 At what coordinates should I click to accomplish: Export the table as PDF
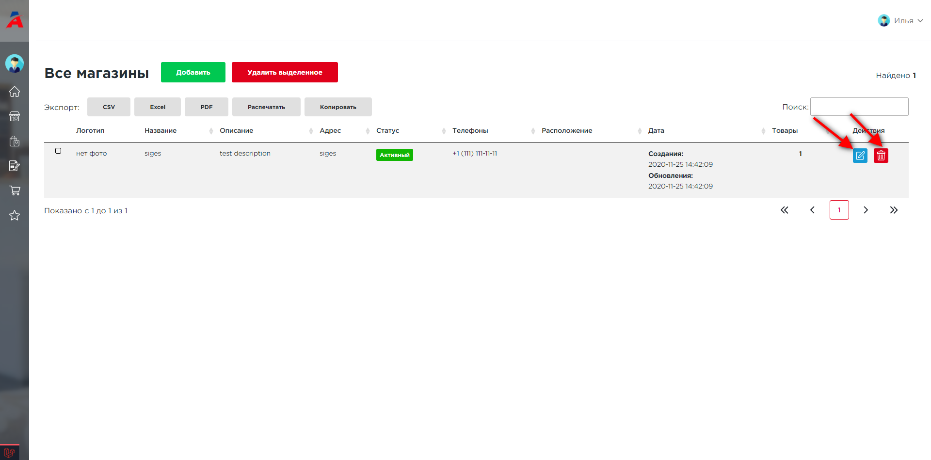207,107
